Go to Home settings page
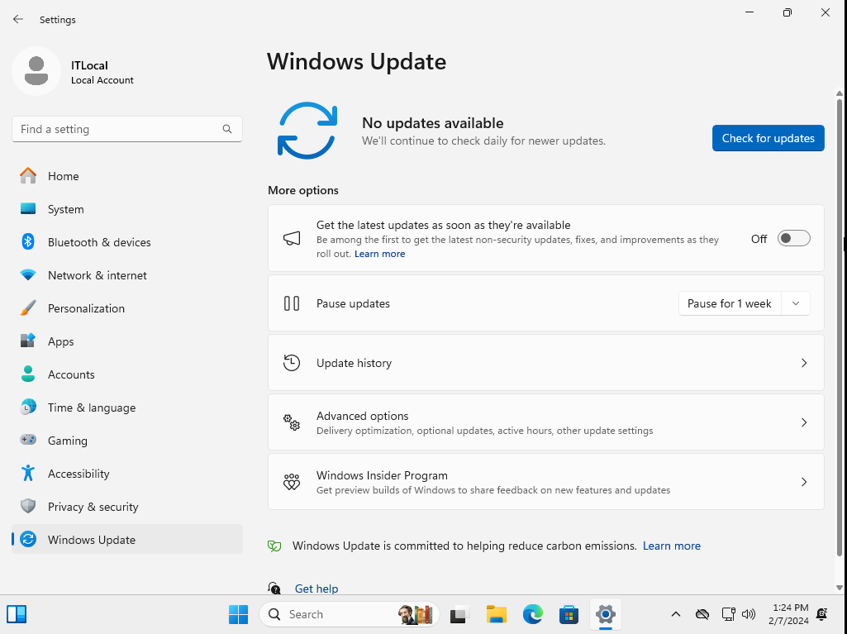 pos(127,176)
